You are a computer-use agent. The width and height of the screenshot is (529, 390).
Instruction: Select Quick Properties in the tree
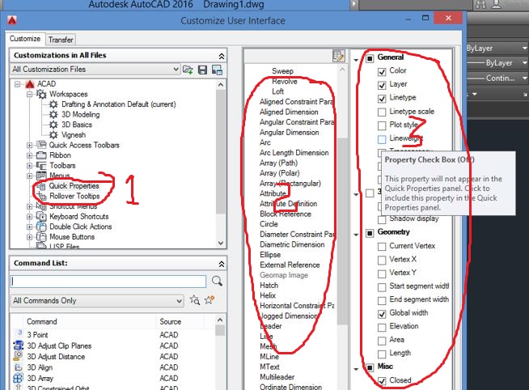point(74,186)
